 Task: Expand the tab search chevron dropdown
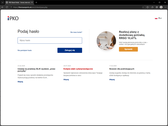point(2,2)
